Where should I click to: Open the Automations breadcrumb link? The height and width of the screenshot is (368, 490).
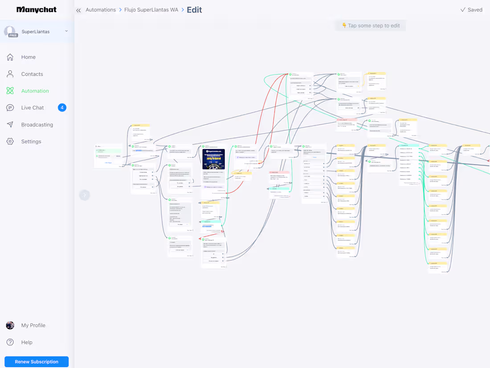click(x=101, y=9)
